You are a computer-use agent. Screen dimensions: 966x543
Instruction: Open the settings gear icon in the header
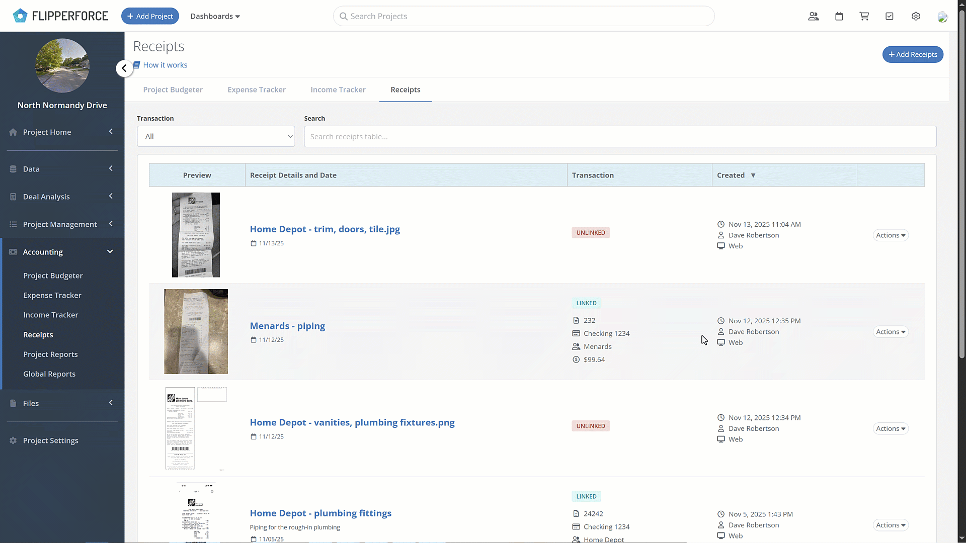(916, 16)
